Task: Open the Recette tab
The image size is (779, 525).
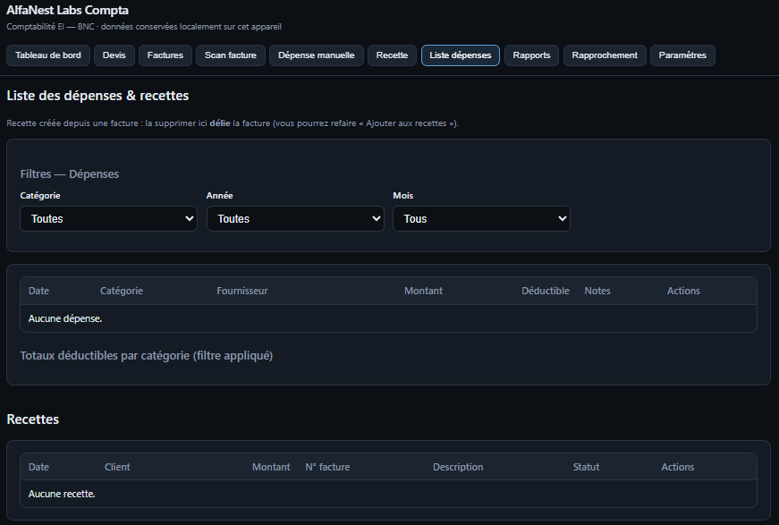Action: [x=392, y=55]
